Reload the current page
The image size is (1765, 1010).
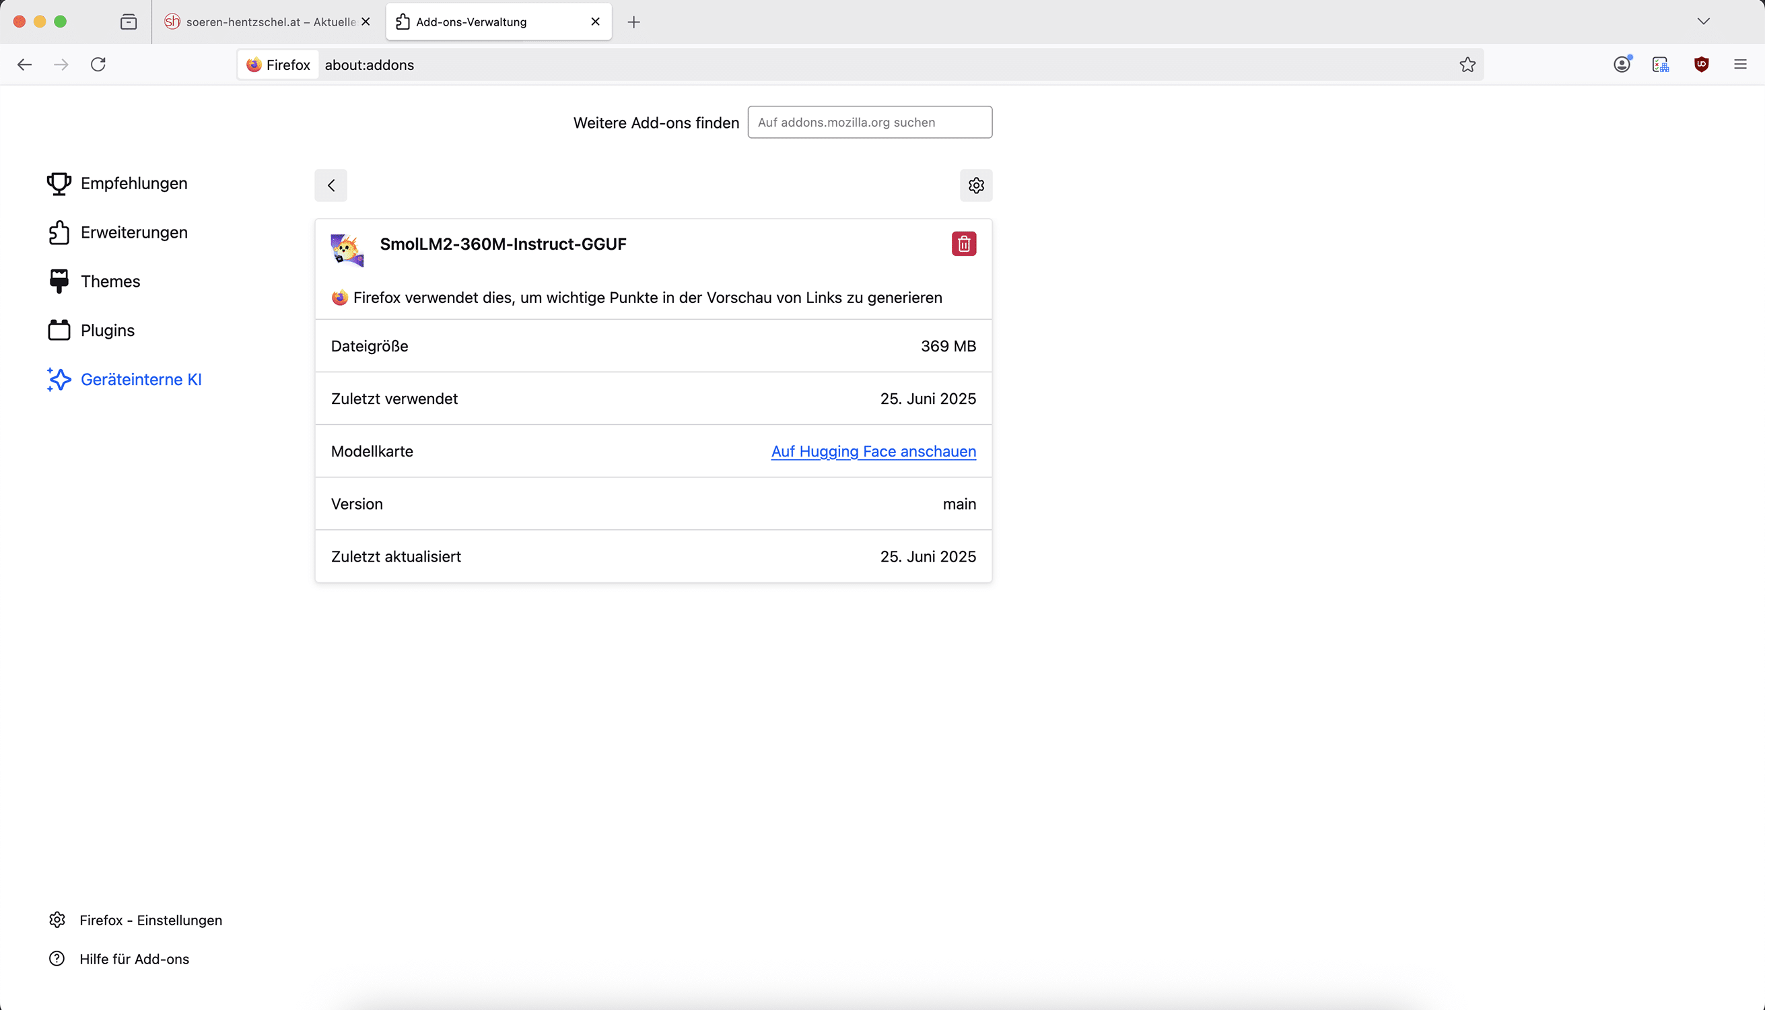(x=98, y=65)
